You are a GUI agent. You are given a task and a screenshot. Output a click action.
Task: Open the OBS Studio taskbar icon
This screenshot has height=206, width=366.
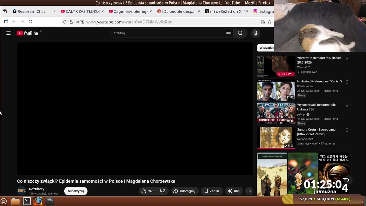pos(50,201)
